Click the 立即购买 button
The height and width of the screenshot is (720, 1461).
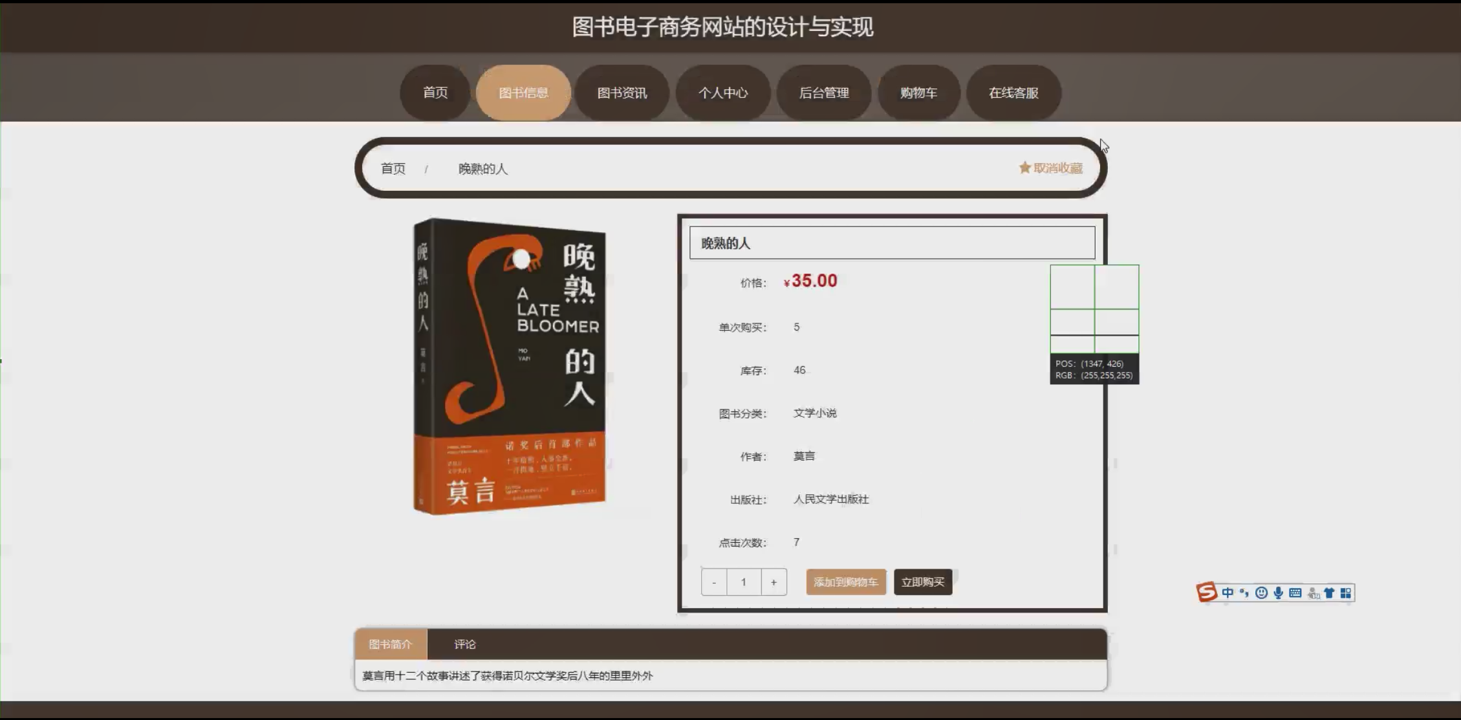923,582
